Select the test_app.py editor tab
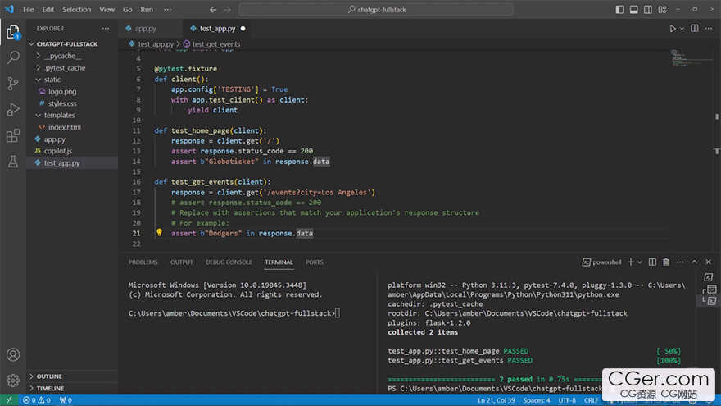The width and height of the screenshot is (721, 406). (217, 29)
